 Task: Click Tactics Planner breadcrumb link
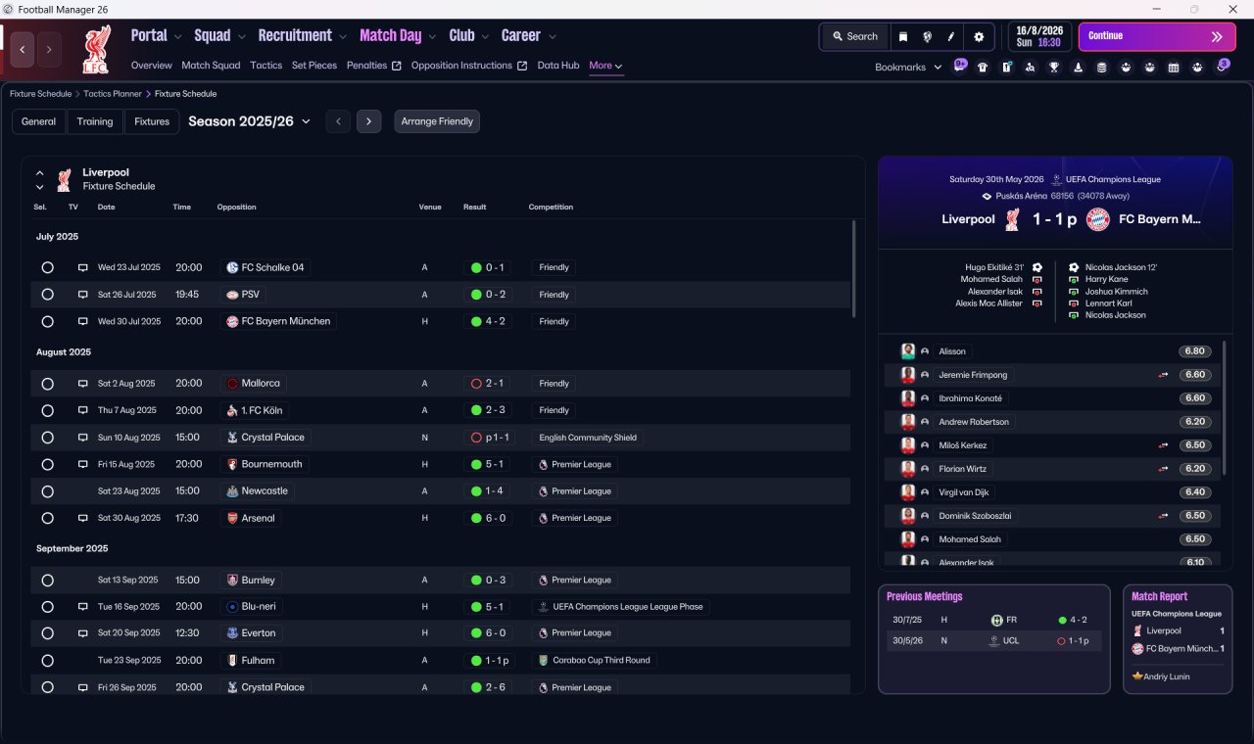pyautogui.click(x=113, y=94)
